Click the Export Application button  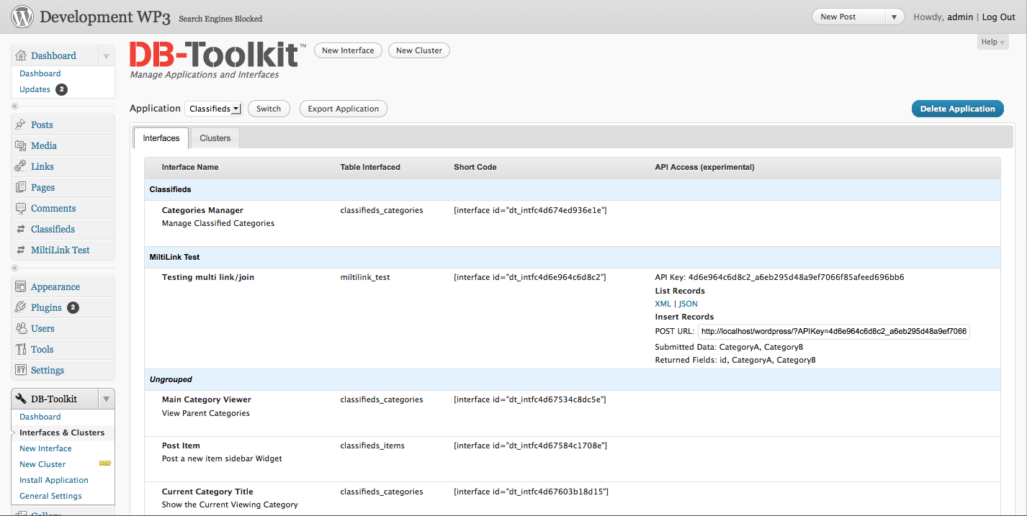click(343, 109)
